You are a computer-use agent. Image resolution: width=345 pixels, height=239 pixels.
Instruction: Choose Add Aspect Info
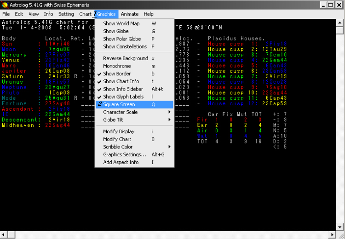[134, 162]
